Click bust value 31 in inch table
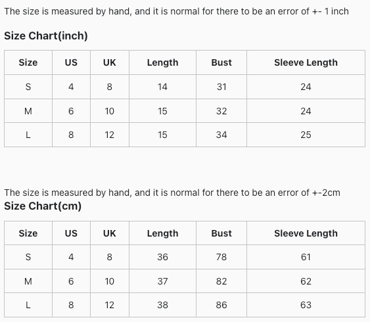This screenshot has height=322, width=370. (221, 87)
